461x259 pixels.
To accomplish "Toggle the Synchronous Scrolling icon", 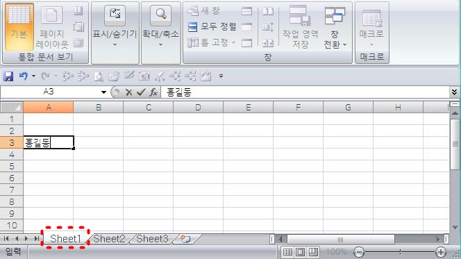I will (268, 27).
